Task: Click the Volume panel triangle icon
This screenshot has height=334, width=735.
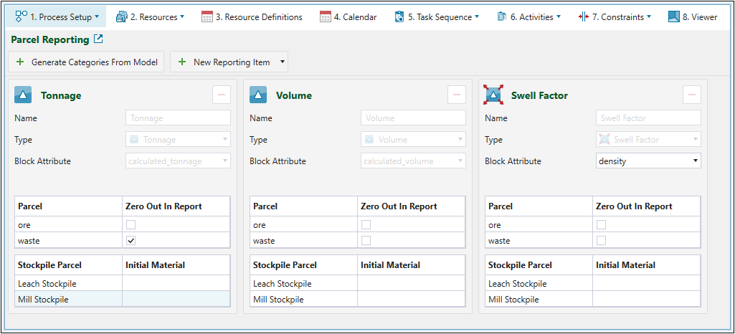Action: (x=258, y=95)
